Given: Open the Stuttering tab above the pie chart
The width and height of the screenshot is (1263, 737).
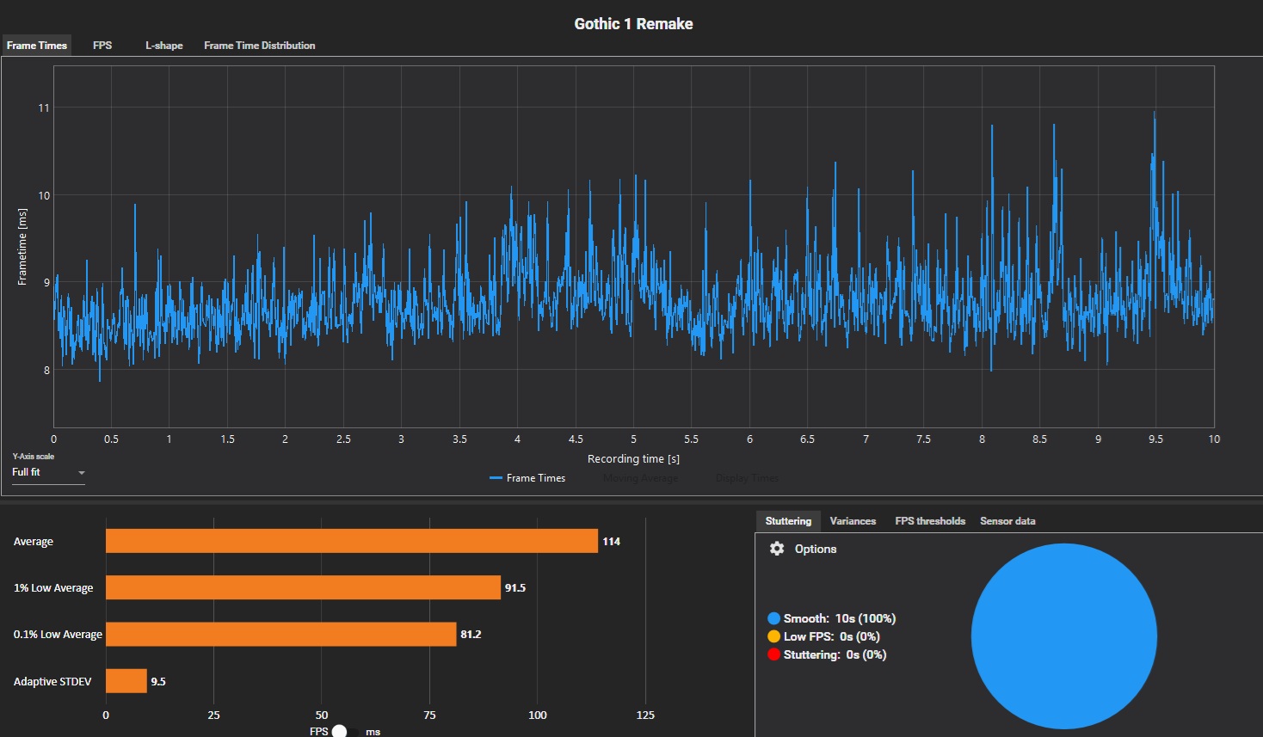Looking at the screenshot, I should click(x=788, y=521).
